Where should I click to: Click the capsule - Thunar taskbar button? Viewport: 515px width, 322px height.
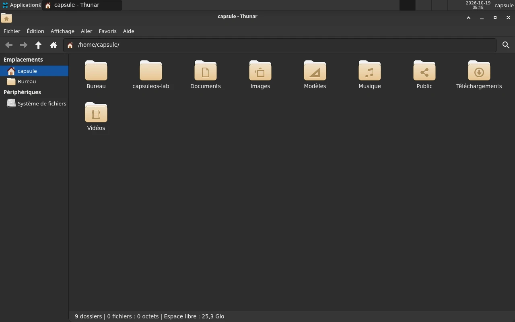[82, 5]
